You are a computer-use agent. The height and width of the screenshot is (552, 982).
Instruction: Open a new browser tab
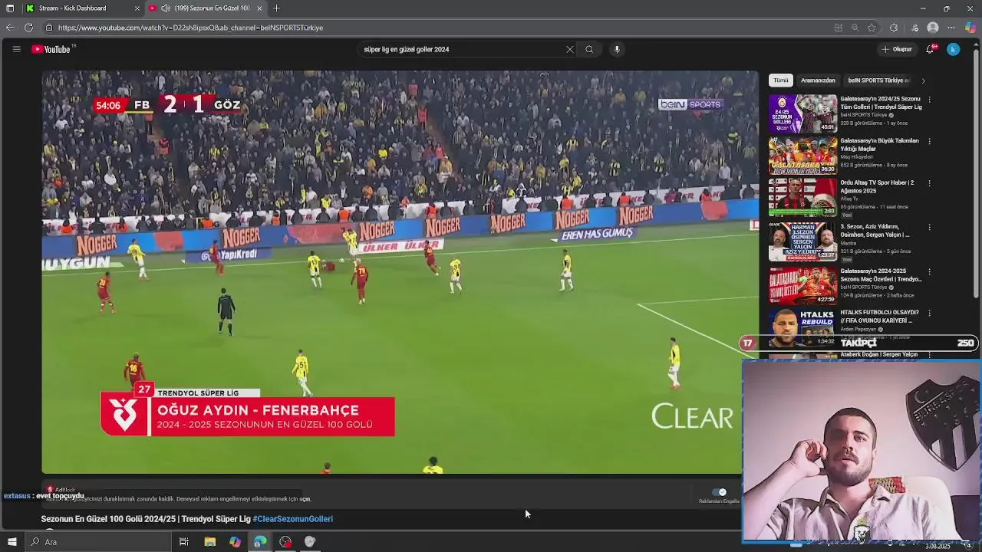(x=276, y=8)
